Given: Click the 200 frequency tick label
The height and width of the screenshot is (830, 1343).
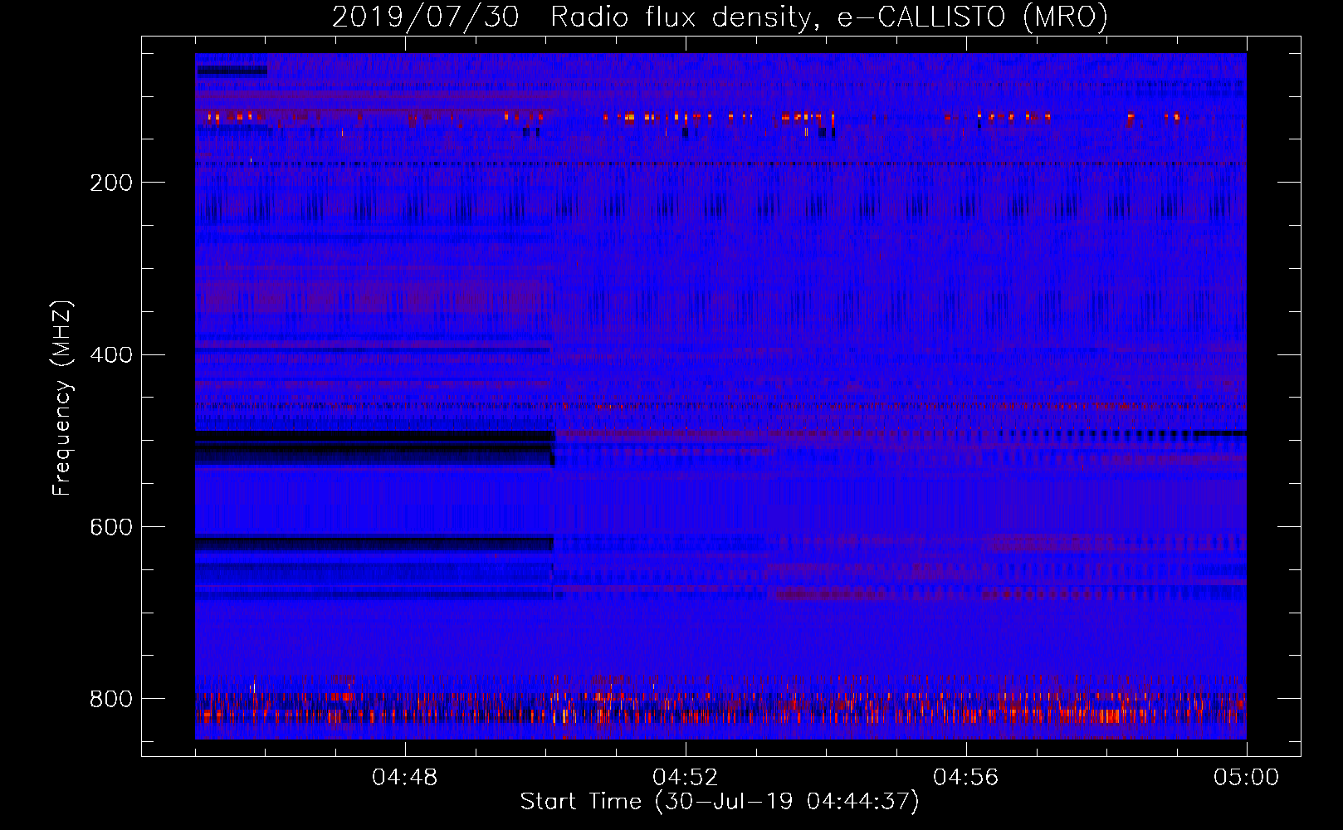Looking at the screenshot, I should (111, 183).
